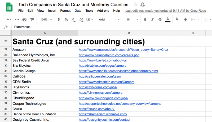Toggle bold formatting

(x=145, y=20)
